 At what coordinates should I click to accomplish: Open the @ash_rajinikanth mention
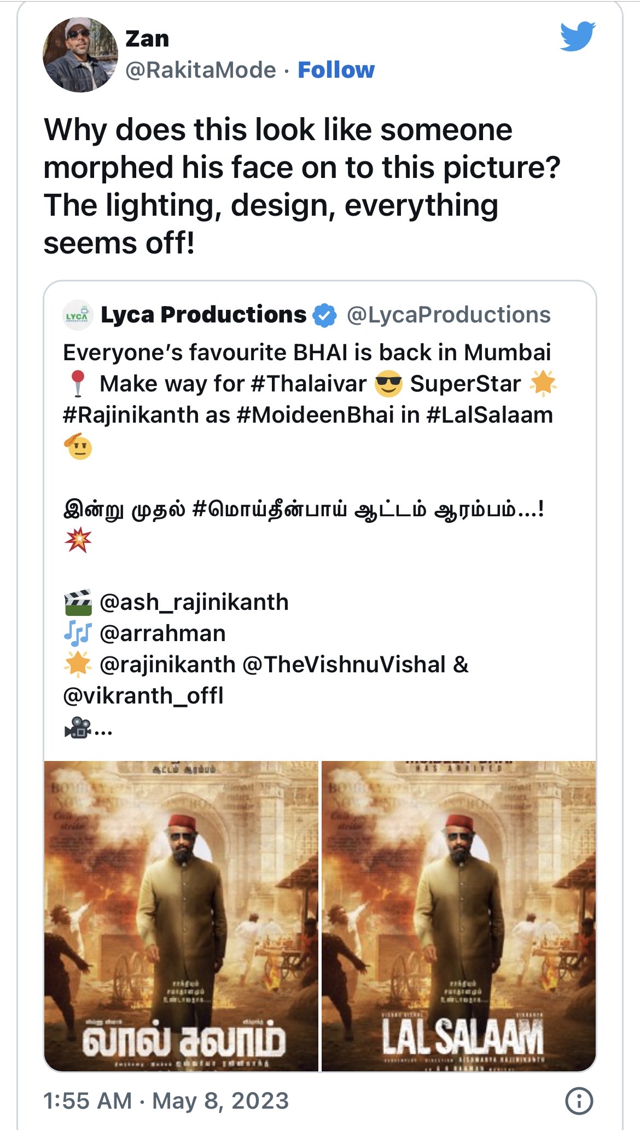194,602
